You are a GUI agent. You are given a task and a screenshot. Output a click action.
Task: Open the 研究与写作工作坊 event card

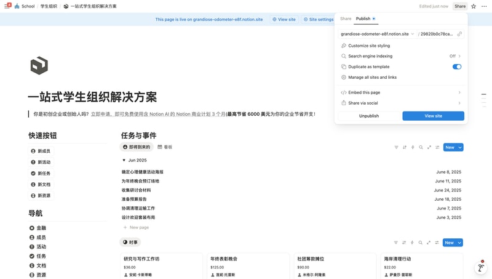[161, 265]
